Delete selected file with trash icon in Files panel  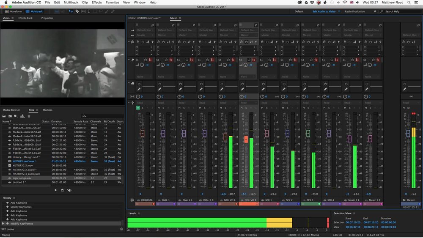[29, 116]
